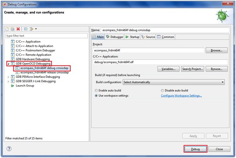
Task: Click the Filter launch configurations icon
Action: (31, 29)
